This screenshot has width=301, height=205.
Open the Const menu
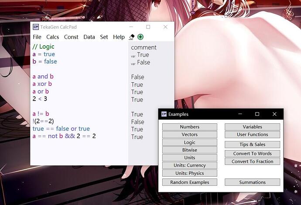coord(71,37)
